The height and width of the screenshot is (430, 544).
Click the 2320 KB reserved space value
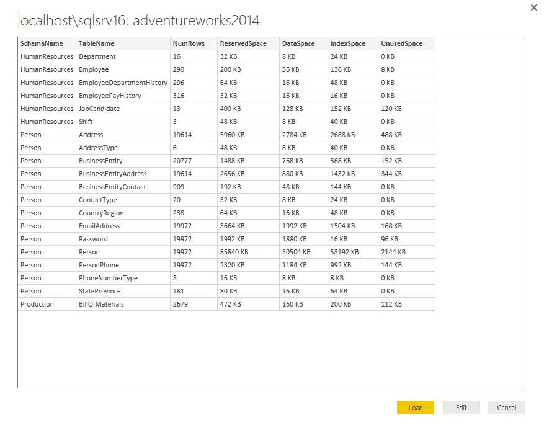coord(248,265)
